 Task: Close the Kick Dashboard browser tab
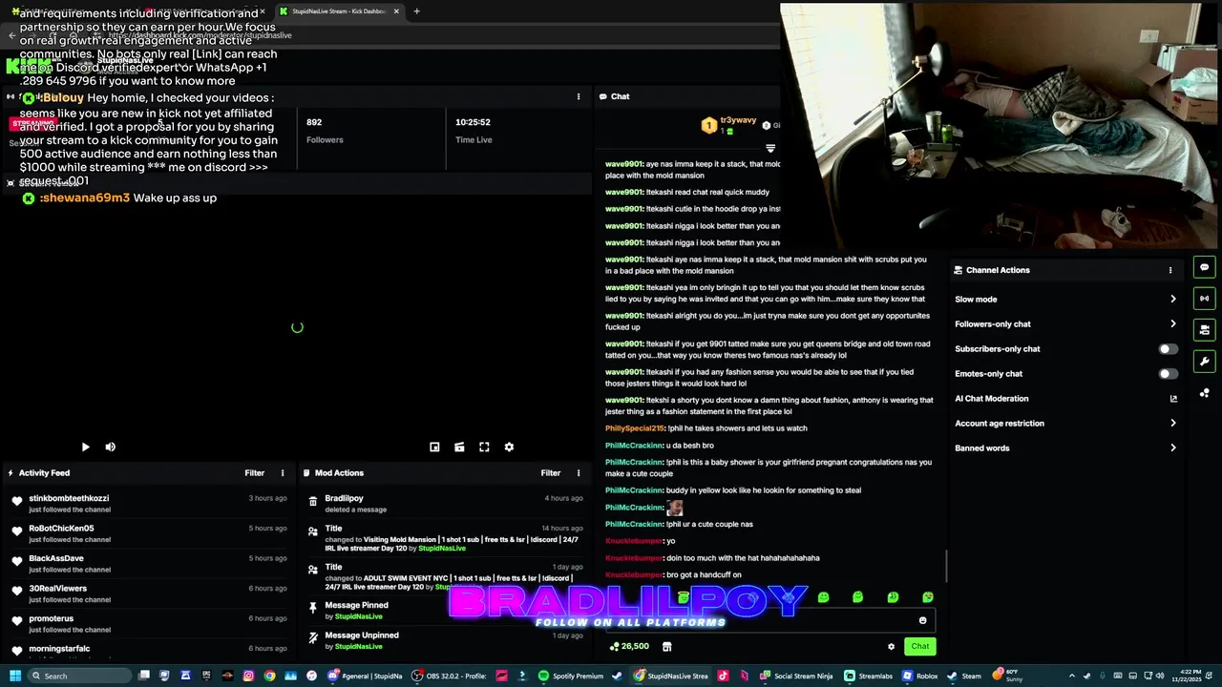[x=396, y=11]
